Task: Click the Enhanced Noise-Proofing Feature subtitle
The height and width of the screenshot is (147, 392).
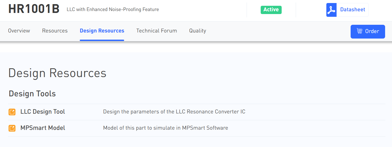Action: coord(113,10)
